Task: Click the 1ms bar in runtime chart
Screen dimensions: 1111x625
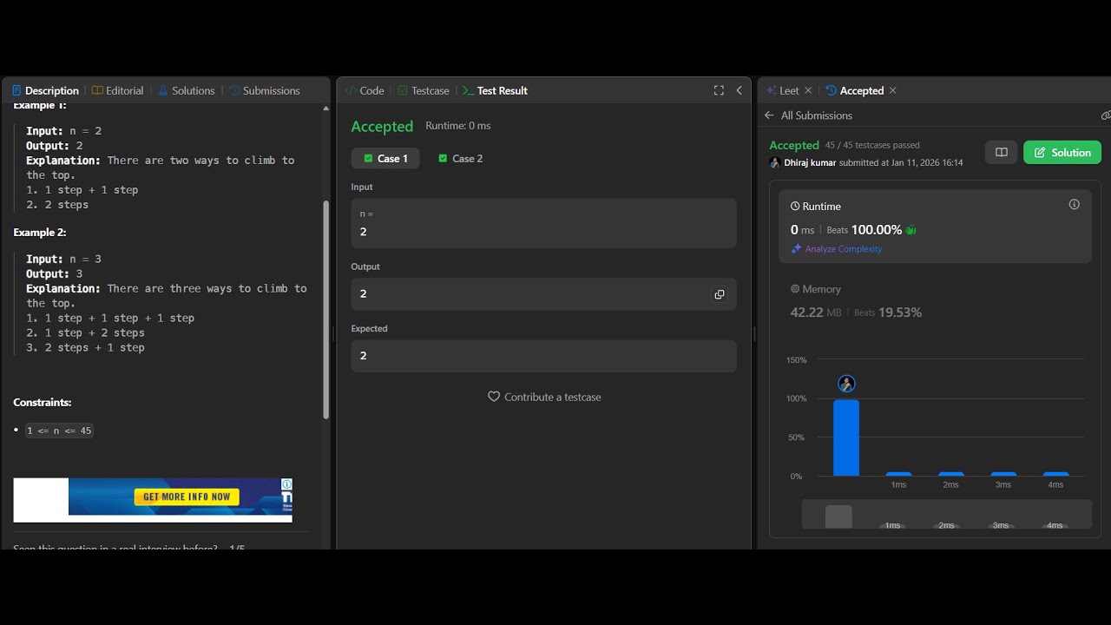Action: click(898, 474)
